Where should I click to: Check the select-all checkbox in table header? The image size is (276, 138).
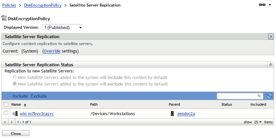click(x=6, y=104)
